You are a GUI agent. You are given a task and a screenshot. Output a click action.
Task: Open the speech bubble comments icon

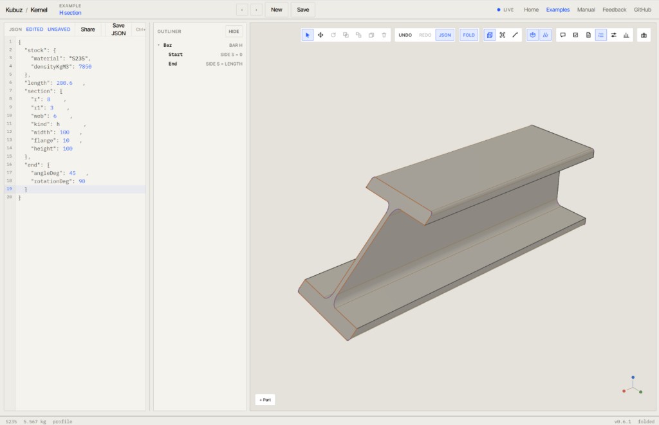point(562,35)
